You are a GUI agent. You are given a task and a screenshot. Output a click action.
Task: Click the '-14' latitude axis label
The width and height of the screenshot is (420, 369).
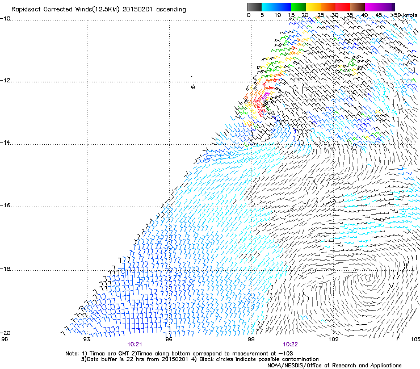pos(5,143)
